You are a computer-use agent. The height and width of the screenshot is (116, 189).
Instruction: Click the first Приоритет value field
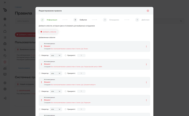81,56
